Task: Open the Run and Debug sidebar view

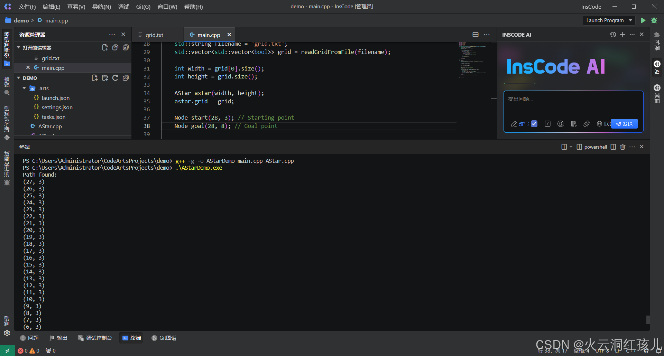Action: (x=7, y=168)
